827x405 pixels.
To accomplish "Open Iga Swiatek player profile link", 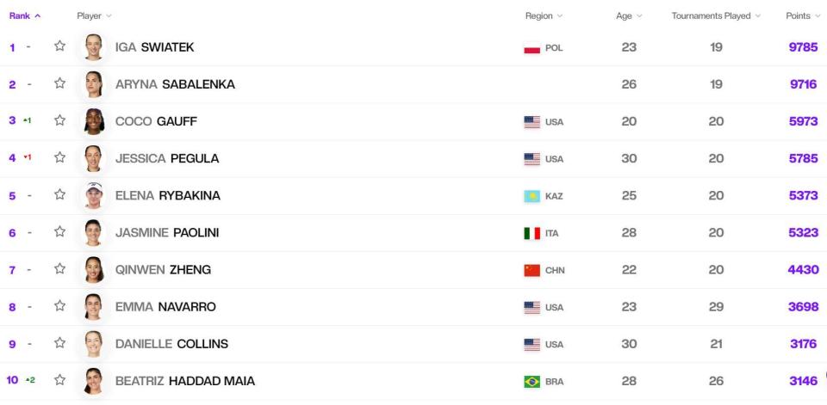I will tap(154, 47).
